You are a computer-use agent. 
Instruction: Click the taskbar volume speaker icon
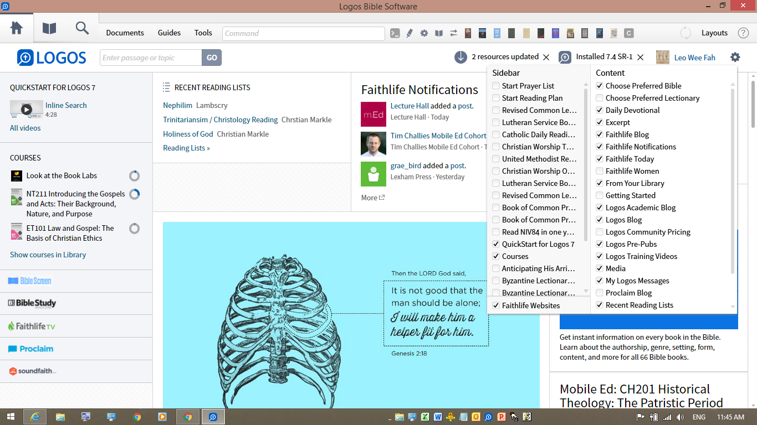pyautogui.click(x=680, y=417)
